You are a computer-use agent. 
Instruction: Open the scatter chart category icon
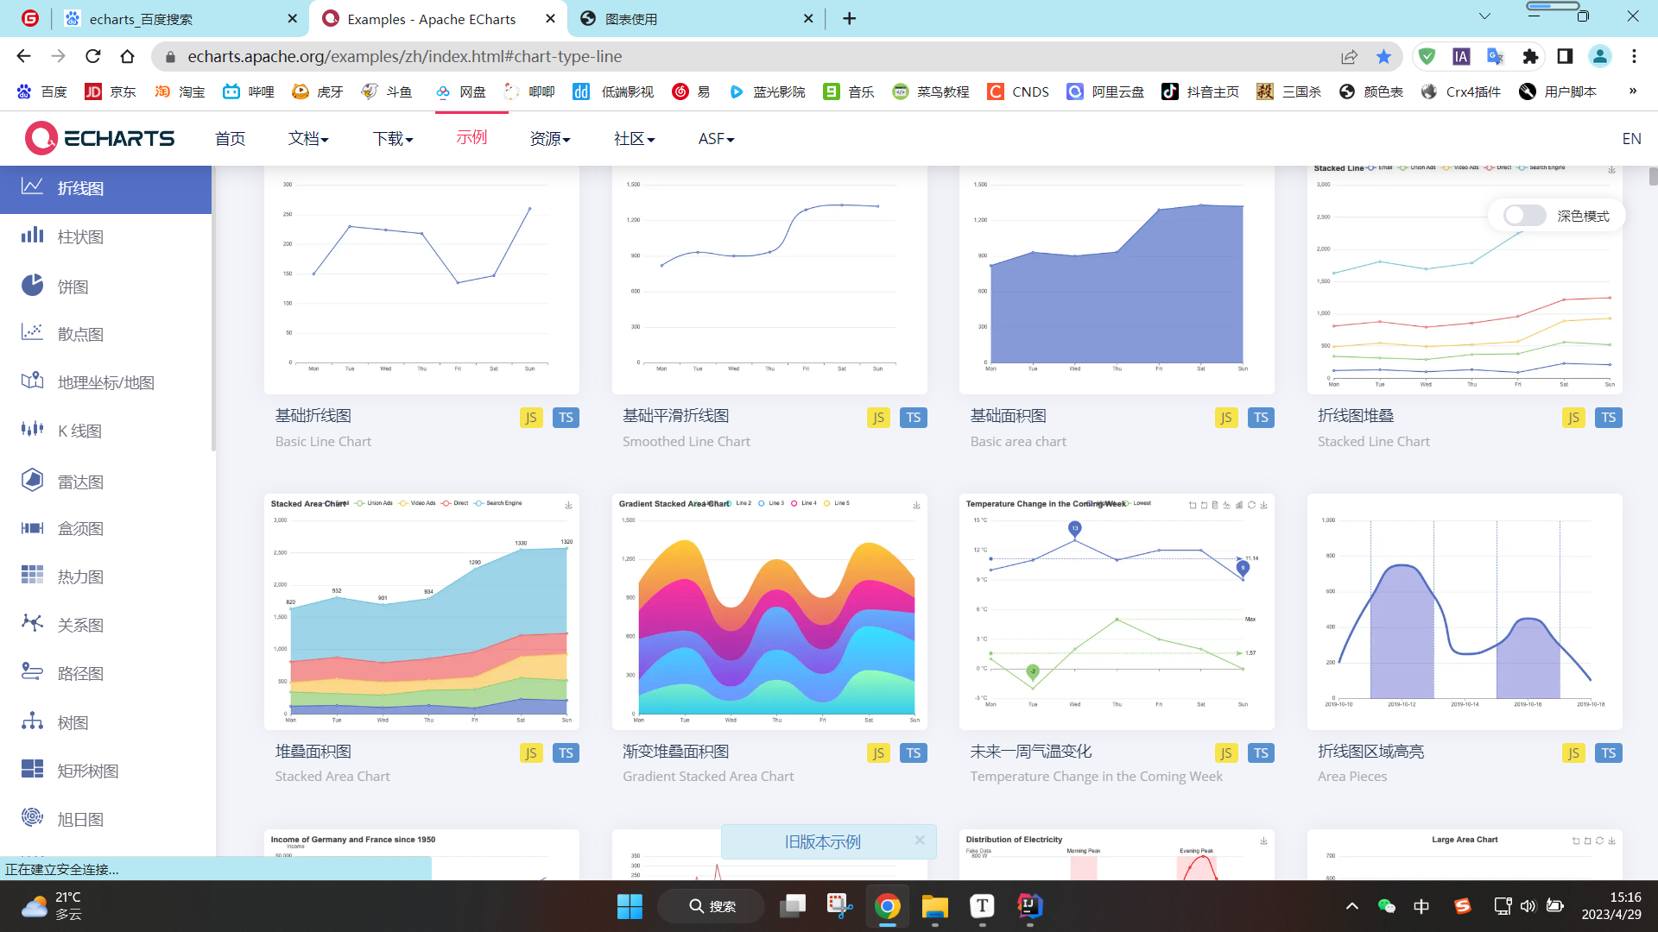pos(32,333)
